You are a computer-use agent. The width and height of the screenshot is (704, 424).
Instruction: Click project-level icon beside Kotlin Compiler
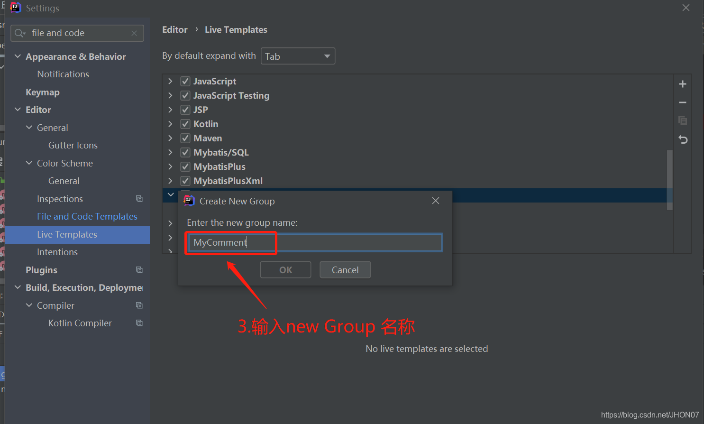pos(139,323)
